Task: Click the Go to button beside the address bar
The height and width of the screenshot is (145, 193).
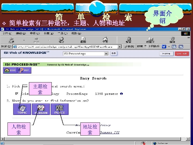Action: tap(129, 46)
